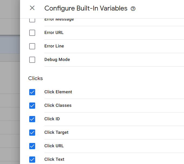Viewport: 184px width, 164px height.
Task: Click the Configure Built-In Variables title
Action: click(86, 8)
